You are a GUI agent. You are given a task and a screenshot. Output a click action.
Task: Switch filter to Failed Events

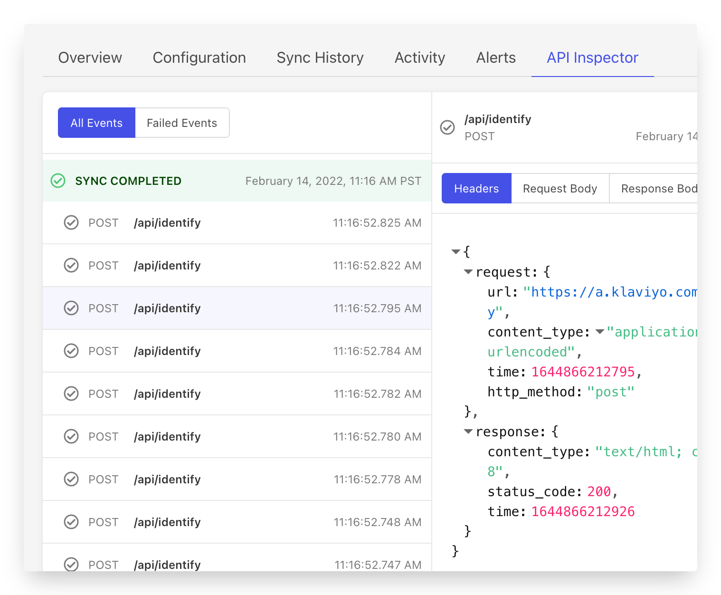point(182,123)
